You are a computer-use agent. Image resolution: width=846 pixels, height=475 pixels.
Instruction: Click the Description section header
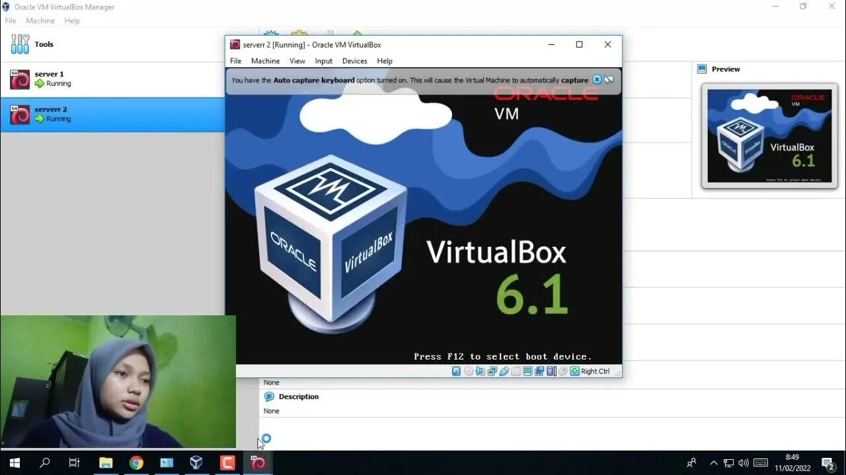[x=299, y=396]
